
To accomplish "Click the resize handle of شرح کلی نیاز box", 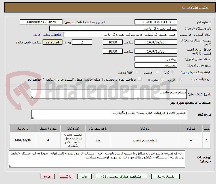I will click(x=32, y=97).
